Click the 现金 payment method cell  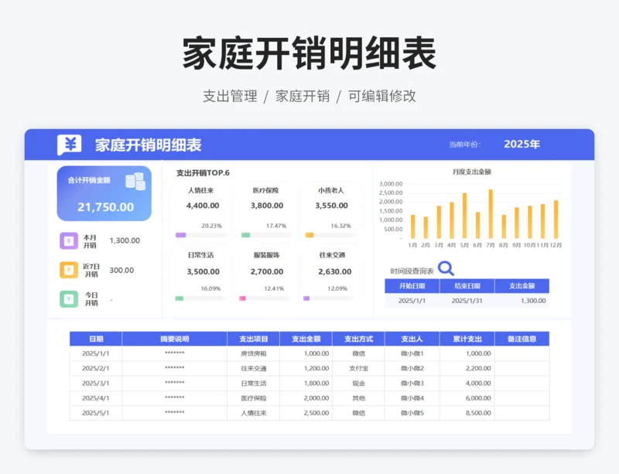358,384
